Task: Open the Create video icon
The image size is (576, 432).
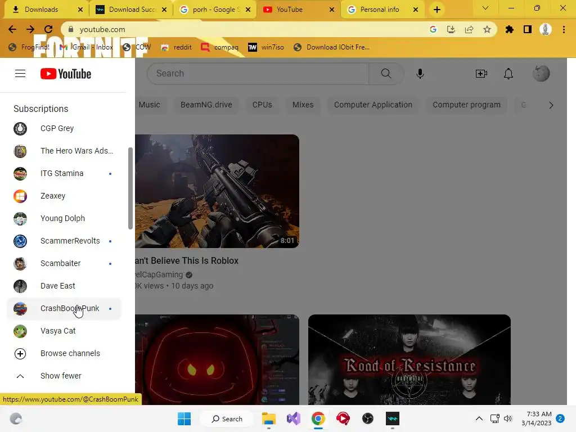Action: (481, 74)
